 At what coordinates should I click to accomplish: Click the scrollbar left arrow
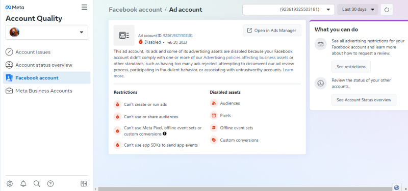(x=95, y=189)
